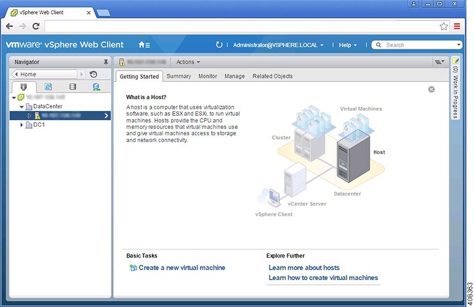Close the vSphere Web Client browser tab
Image resolution: width=474 pixels, height=307 pixels.
pyautogui.click(x=89, y=13)
